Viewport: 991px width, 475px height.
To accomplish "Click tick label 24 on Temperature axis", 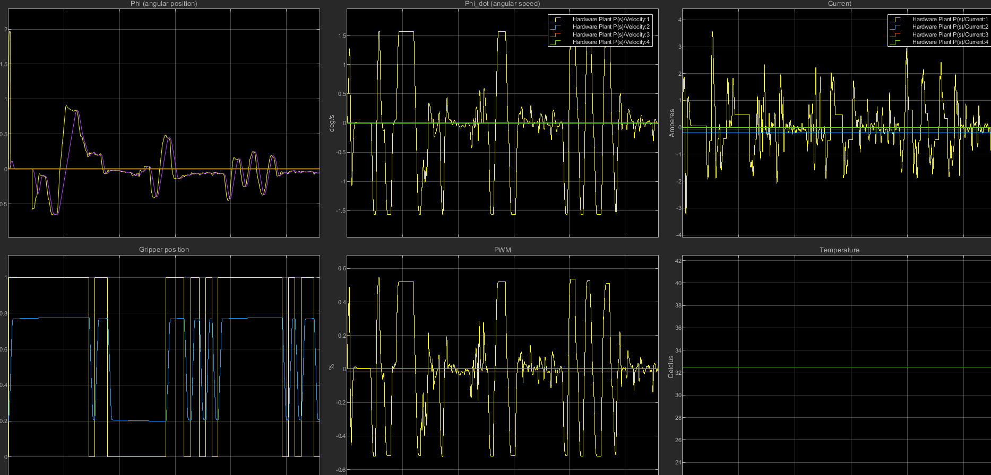I will click(678, 462).
